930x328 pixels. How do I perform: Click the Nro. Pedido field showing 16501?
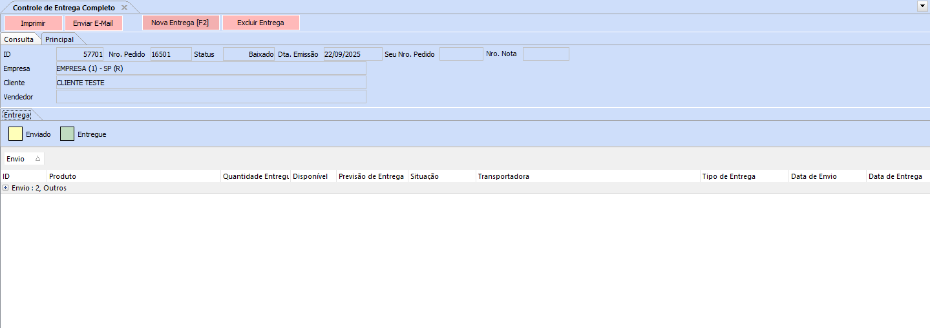[171, 54]
